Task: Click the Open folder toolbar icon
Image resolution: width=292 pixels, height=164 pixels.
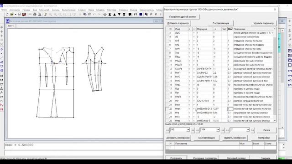Action: [x=12, y=14]
